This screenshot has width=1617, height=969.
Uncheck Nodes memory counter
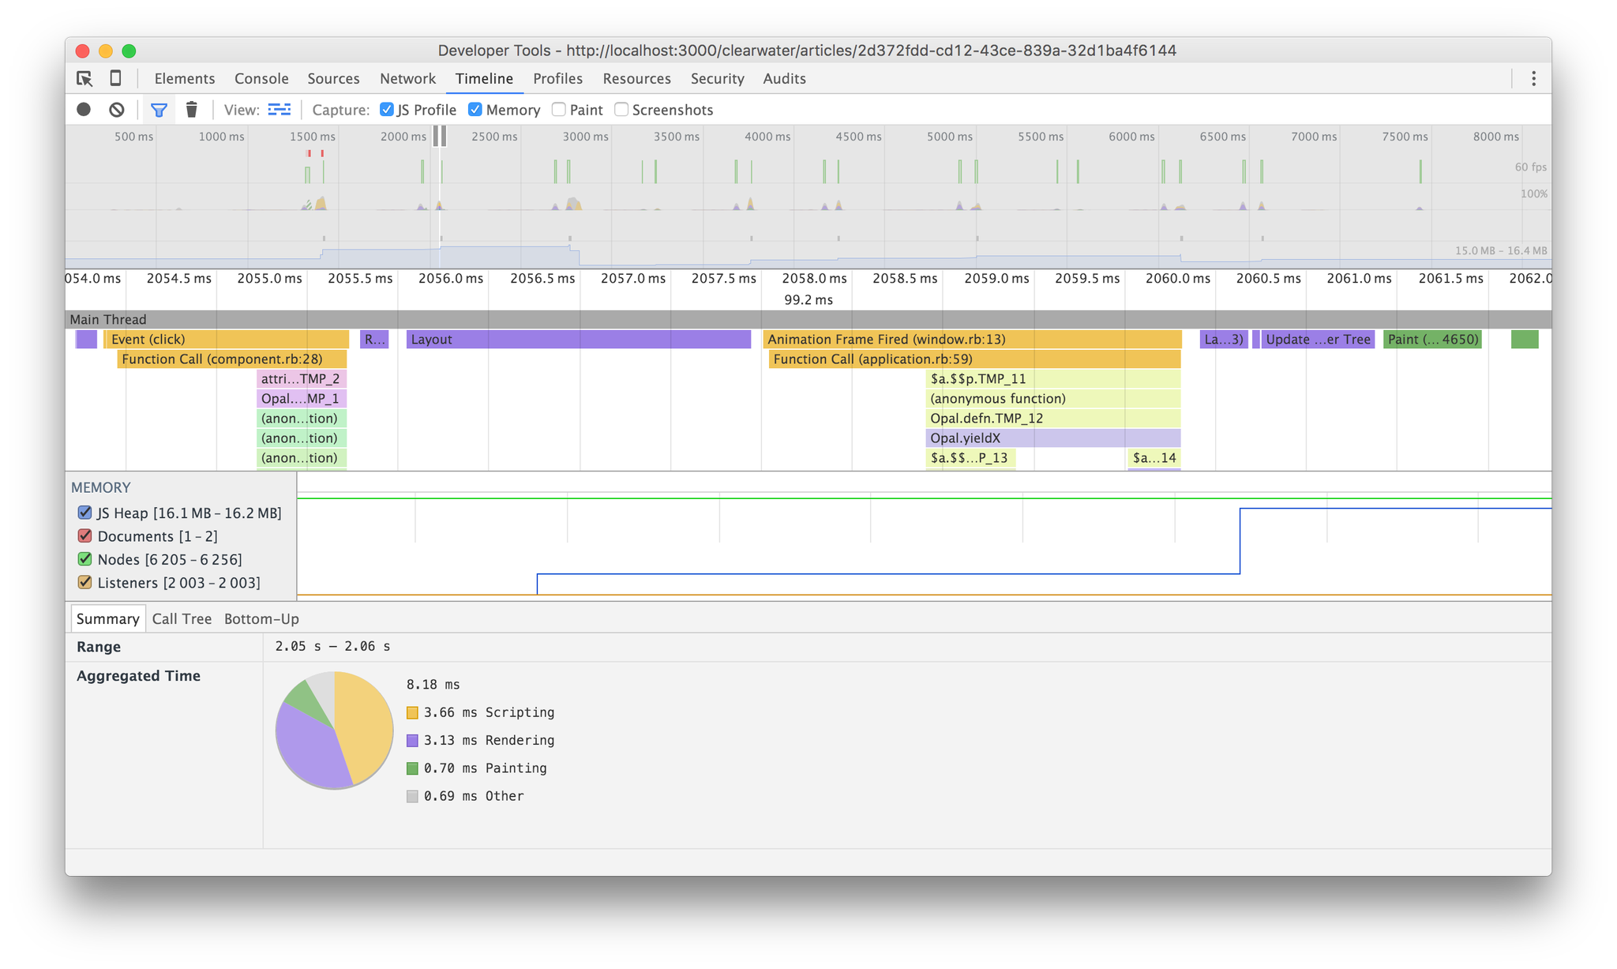84,559
